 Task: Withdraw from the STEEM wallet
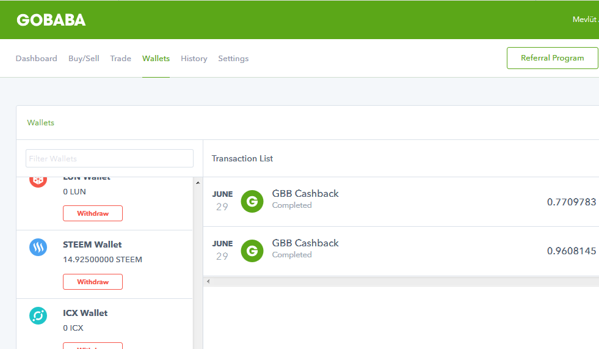(93, 282)
